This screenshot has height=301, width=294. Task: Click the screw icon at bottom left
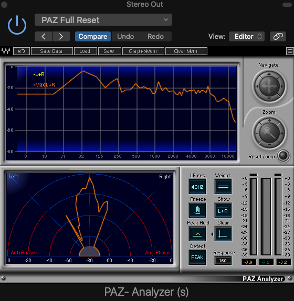(x=3, y=278)
